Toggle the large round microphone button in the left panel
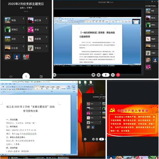The height and width of the screenshot is (159, 159). click(26, 76)
